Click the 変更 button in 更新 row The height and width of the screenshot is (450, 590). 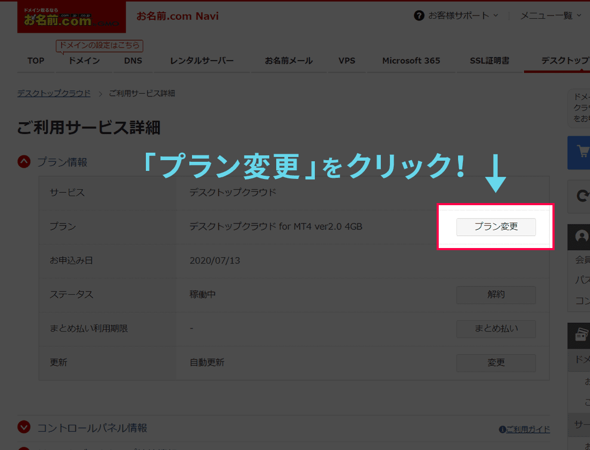click(496, 363)
